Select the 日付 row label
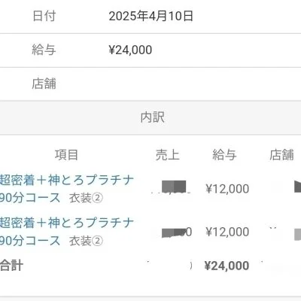The image size is (301, 301). 44,16
